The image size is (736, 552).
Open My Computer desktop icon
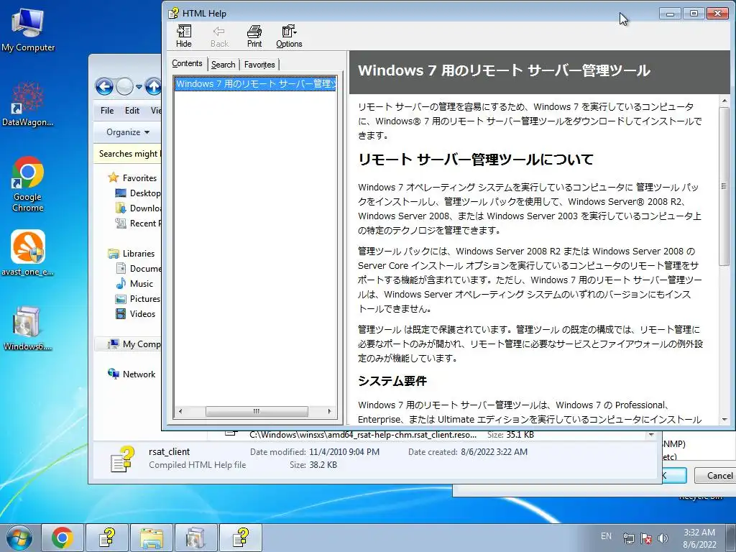pyautogui.click(x=28, y=30)
